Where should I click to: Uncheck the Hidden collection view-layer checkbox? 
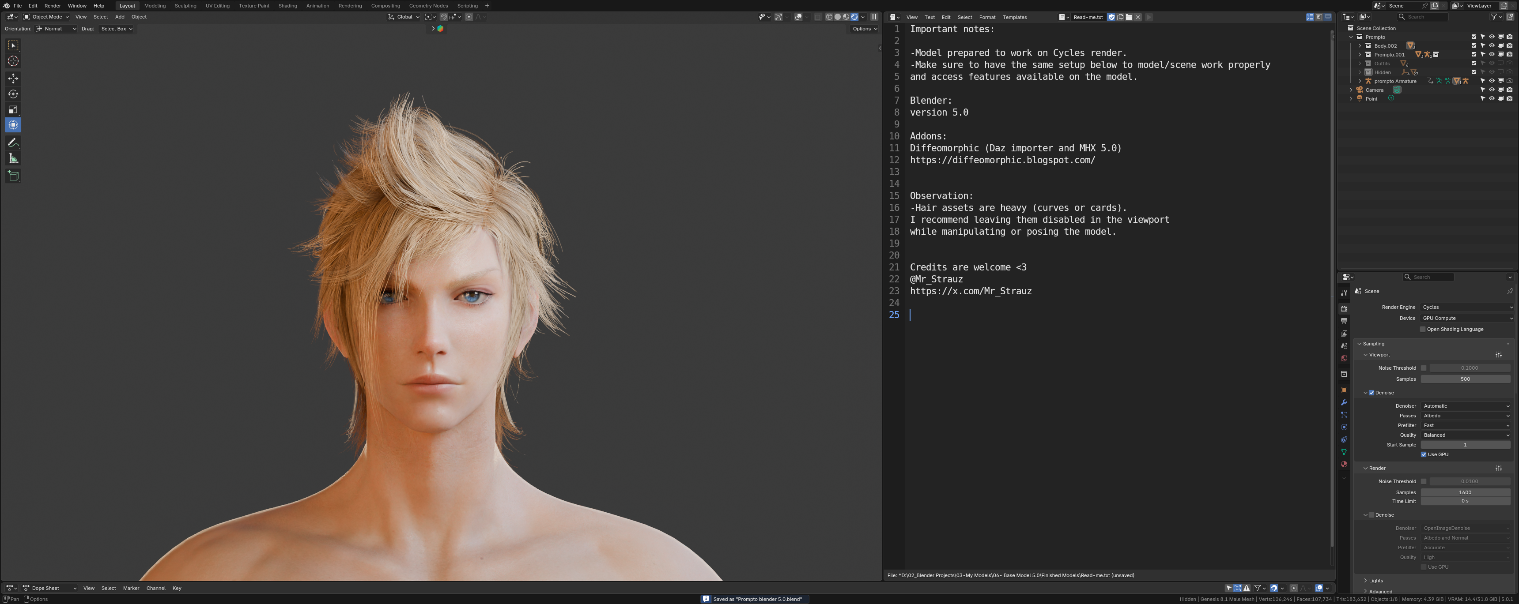coord(1474,72)
